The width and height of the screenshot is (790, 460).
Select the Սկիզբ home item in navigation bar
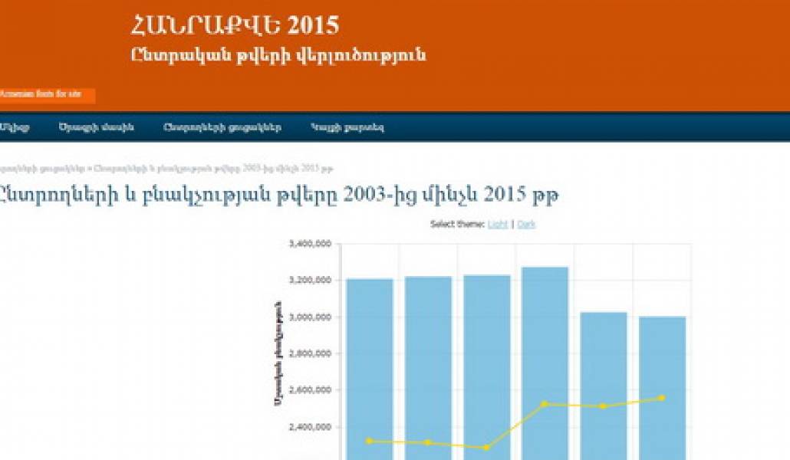14,127
